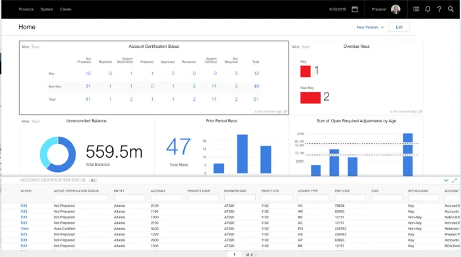The width and height of the screenshot is (461, 257).
Task: Open the Products menu
Action: 26,9
